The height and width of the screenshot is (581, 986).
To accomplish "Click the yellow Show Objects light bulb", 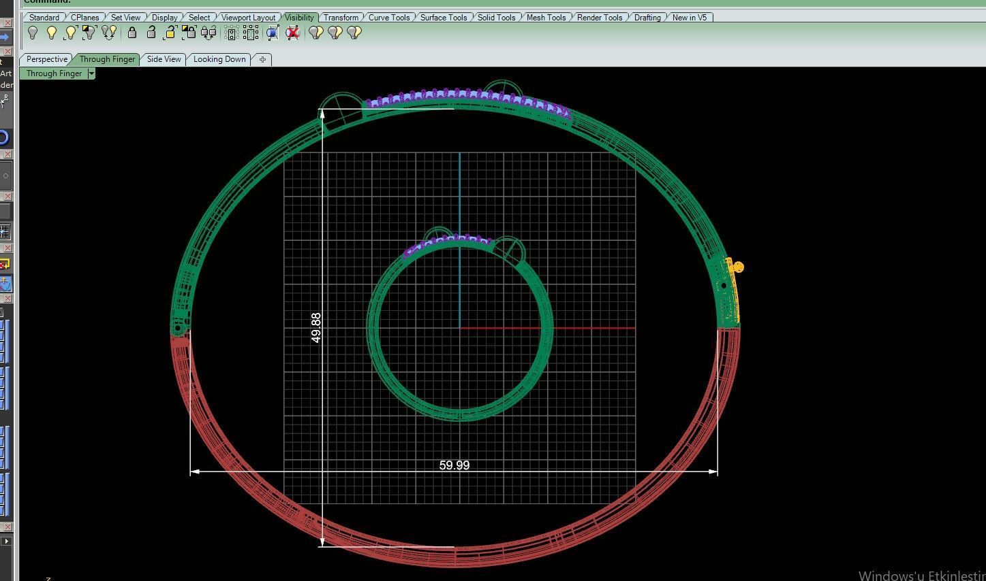I will [x=52, y=33].
